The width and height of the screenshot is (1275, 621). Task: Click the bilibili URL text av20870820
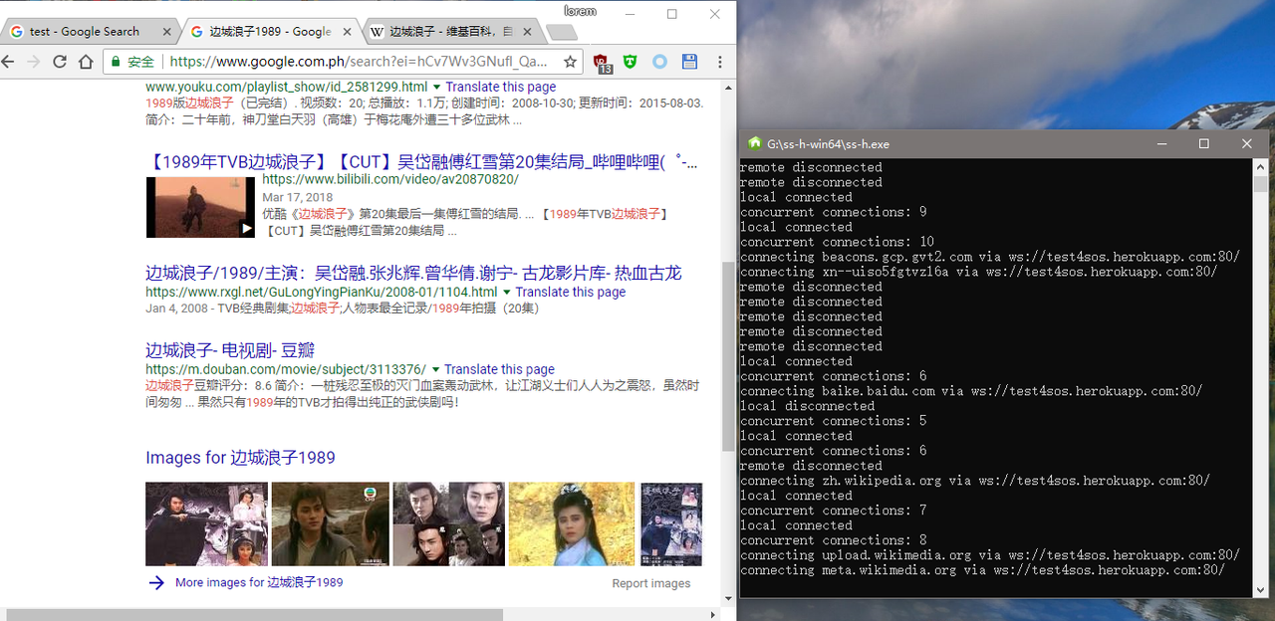point(389,180)
